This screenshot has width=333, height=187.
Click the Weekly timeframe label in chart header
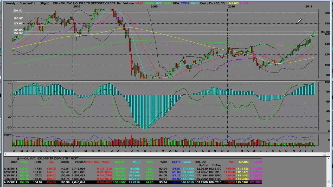(x=10, y=3)
